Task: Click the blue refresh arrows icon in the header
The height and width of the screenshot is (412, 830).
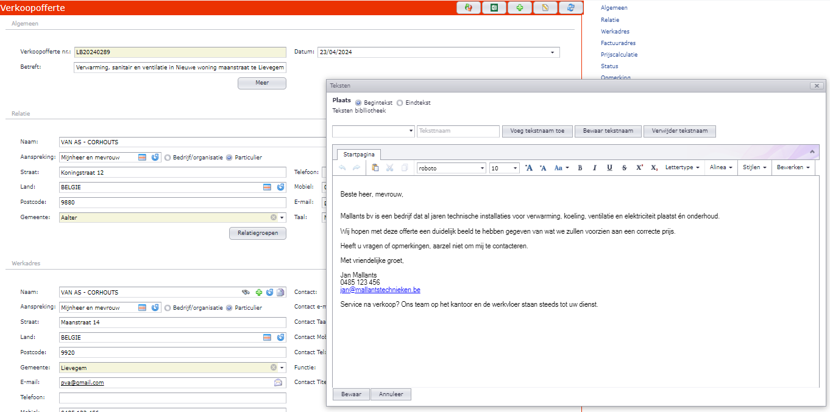Action: 571,7
